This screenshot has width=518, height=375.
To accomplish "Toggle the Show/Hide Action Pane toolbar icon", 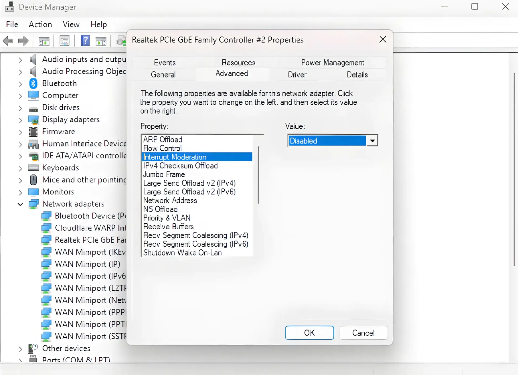I will [101, 41].
